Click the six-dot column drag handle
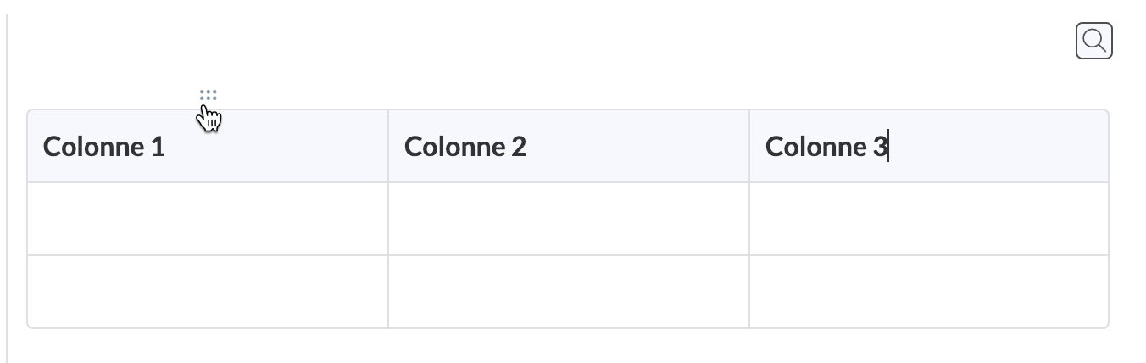 coord(208,96)
